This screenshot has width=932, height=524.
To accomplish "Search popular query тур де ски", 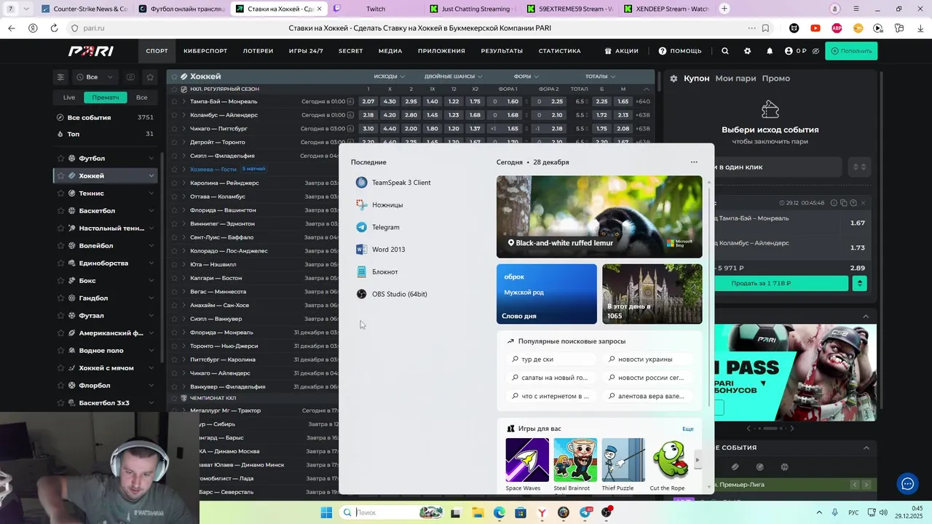I will [550, 359].
